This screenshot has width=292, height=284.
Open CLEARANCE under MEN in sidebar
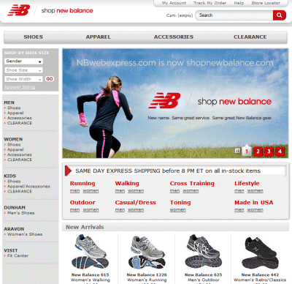pos(20,123)
